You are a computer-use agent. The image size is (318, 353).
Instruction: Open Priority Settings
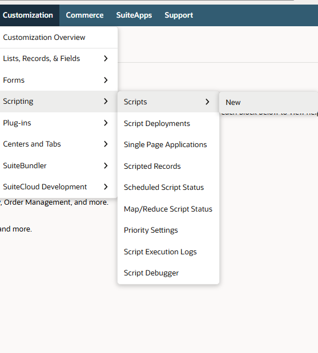pyautogui.click(x=168, y=230)
